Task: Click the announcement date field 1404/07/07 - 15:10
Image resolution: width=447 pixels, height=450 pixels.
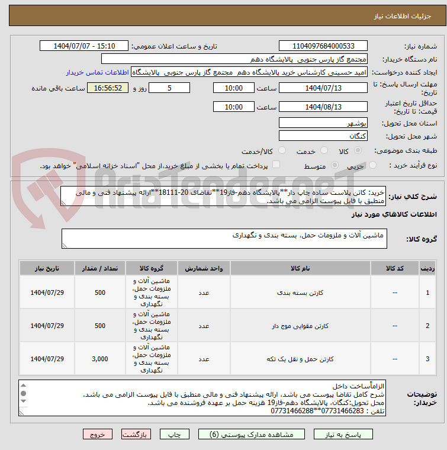Action: coord(84,46)
